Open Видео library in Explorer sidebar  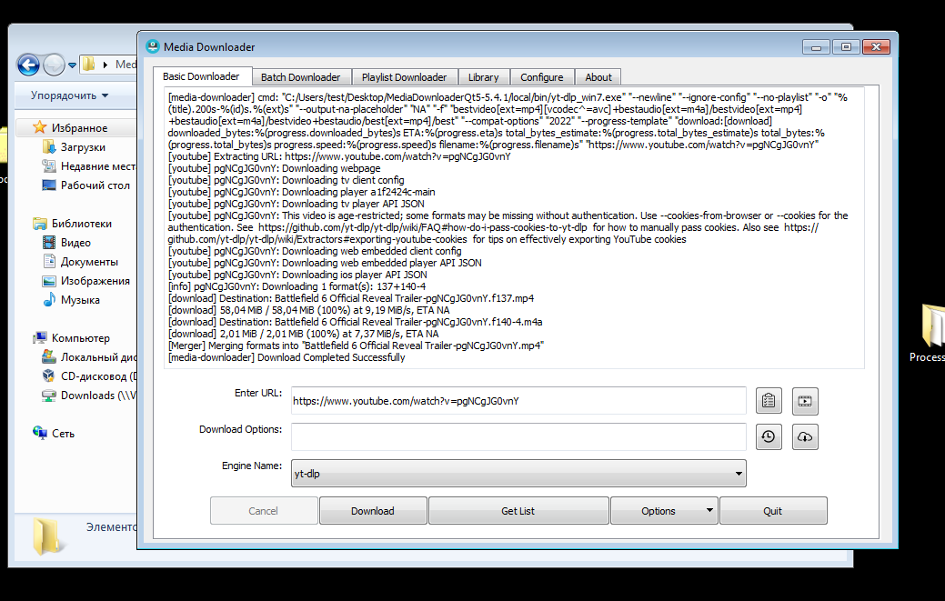coord(75,243)
